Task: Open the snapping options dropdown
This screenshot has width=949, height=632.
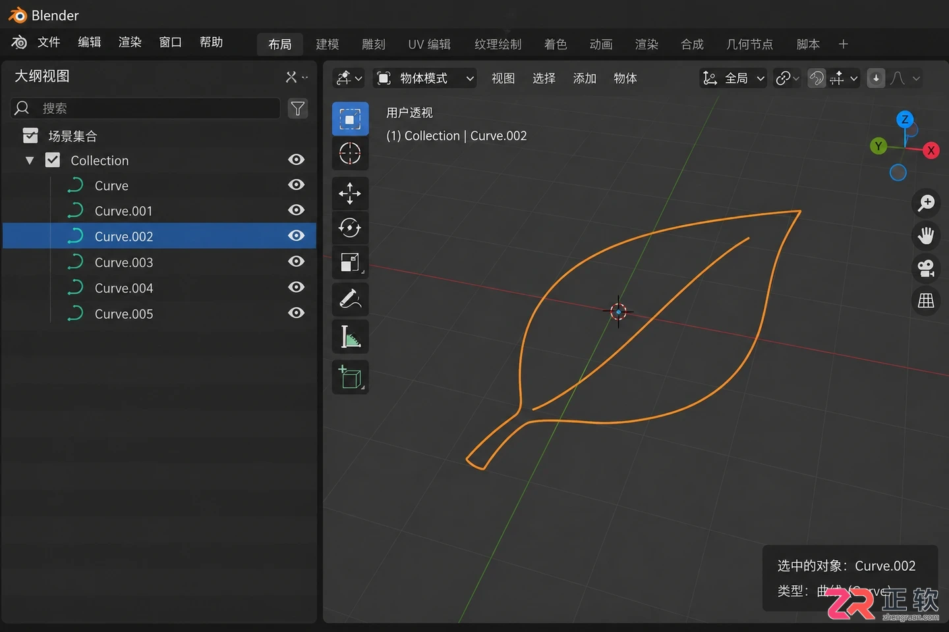Action: click(x=844, y=78)
